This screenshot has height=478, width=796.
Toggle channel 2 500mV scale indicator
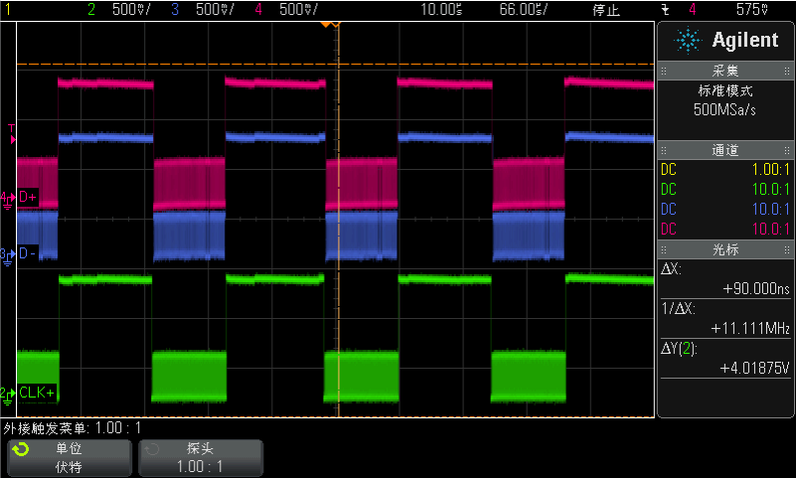pos(121,10)
